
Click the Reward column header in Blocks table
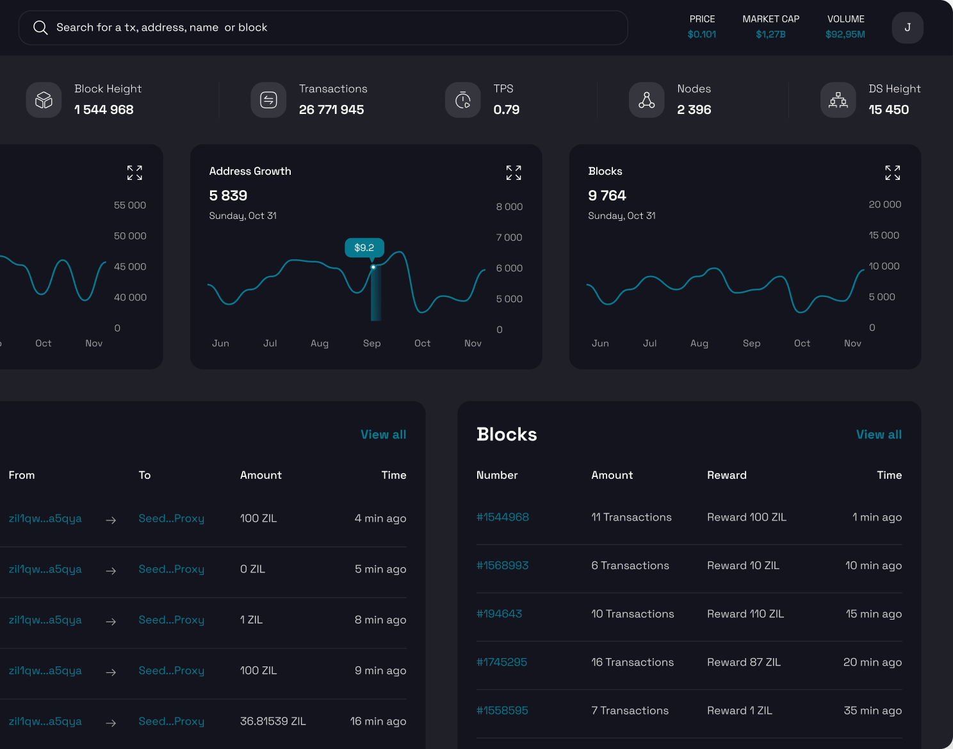(x=727, y=475)
